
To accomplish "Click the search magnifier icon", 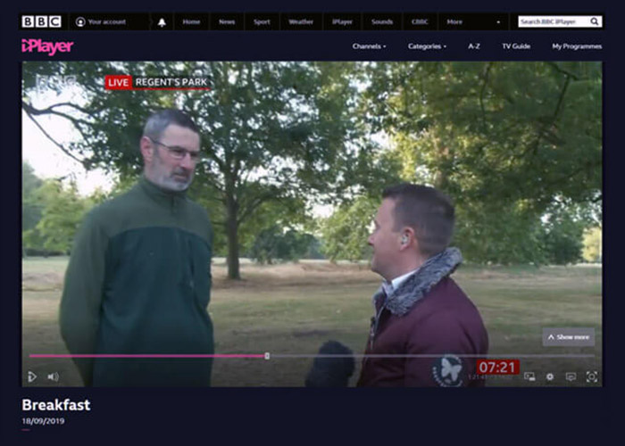I will (595, 21).
